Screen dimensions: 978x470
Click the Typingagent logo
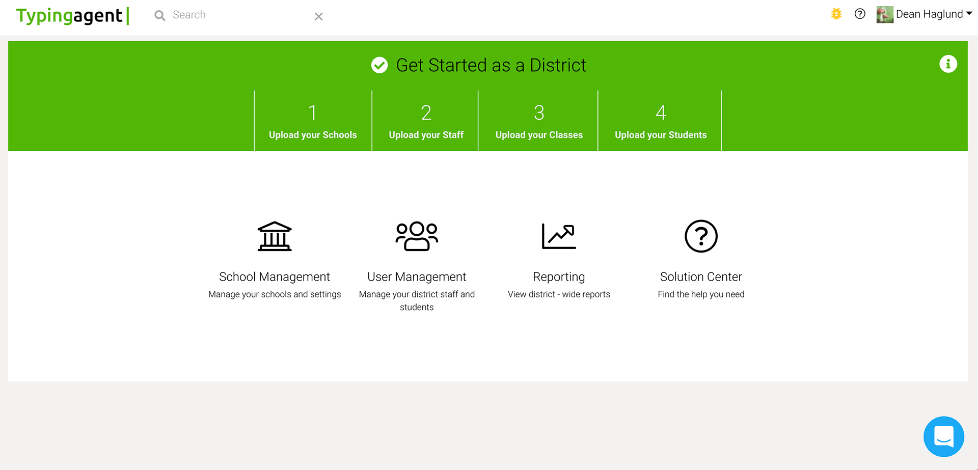click(73, 15)
